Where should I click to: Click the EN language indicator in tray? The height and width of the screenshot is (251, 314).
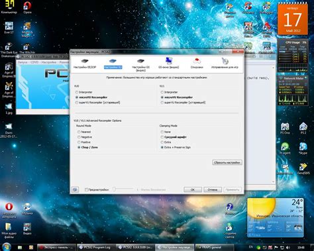click(251, 247)
